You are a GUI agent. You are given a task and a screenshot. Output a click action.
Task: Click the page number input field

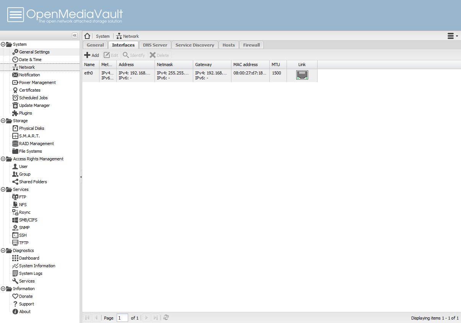[x=122, y=318]
